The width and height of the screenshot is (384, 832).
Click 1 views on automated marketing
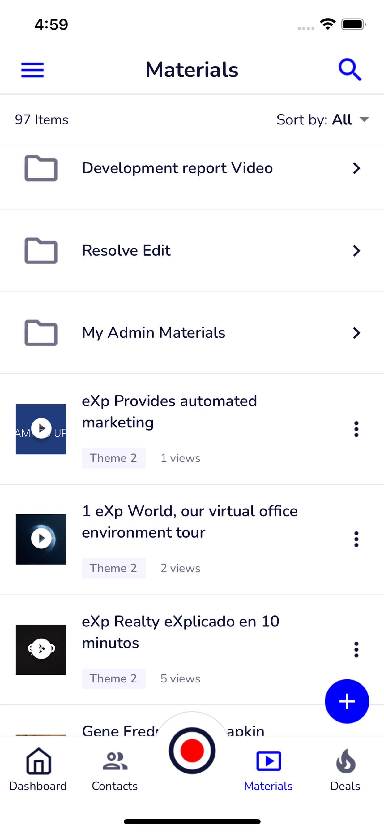[180, 458]
